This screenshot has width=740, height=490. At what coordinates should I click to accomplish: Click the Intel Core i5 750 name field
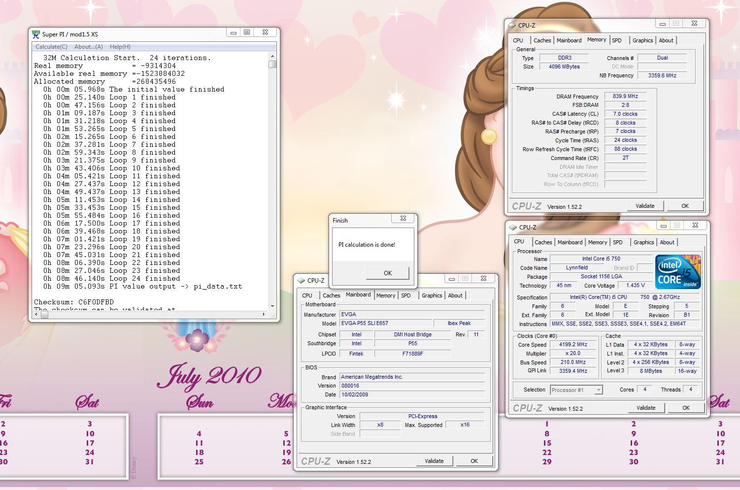tap(601, 259)
